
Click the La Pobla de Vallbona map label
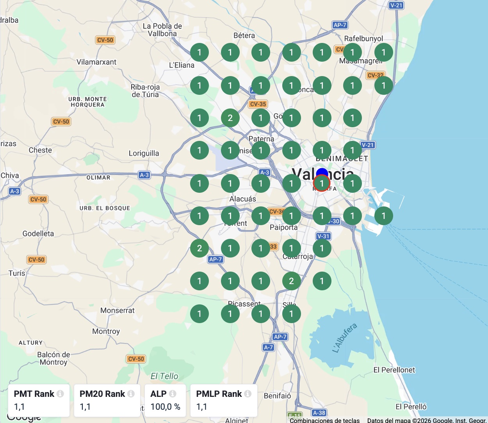pyautogui.click(x=162, y=30)
